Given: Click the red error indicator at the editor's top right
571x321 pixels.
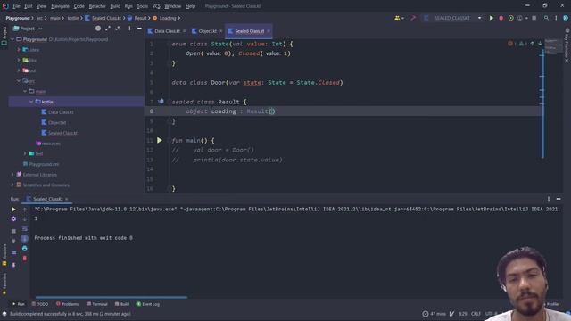Looking at the screenshot, I should [x=510, y=44].
